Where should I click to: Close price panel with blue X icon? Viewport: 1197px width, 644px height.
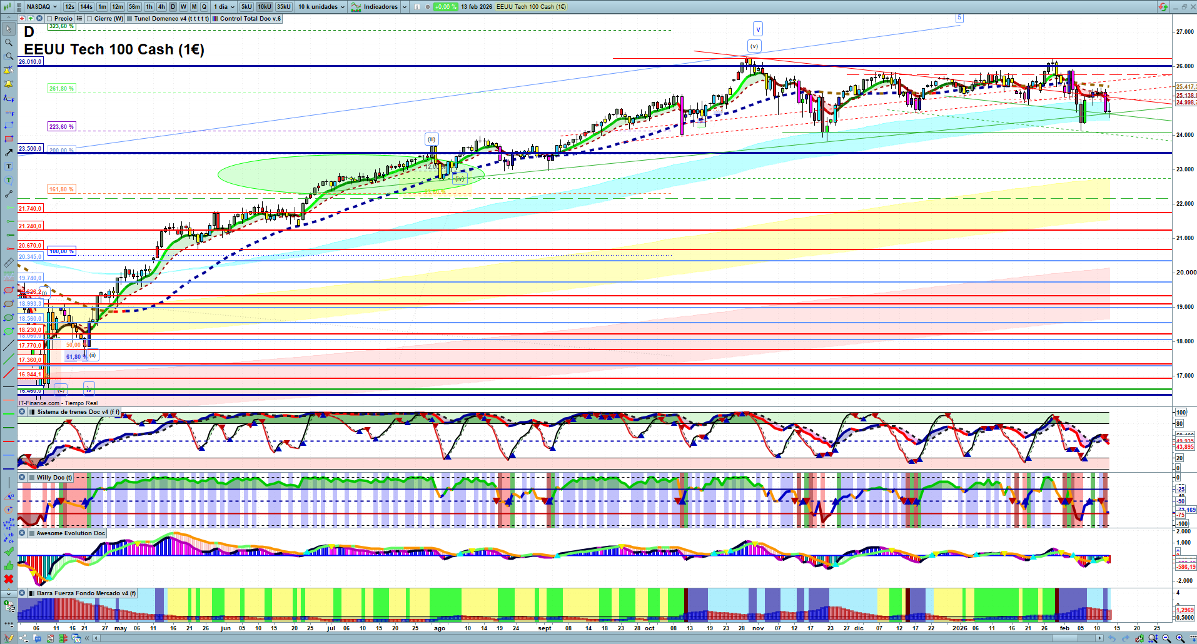(39, 19)
